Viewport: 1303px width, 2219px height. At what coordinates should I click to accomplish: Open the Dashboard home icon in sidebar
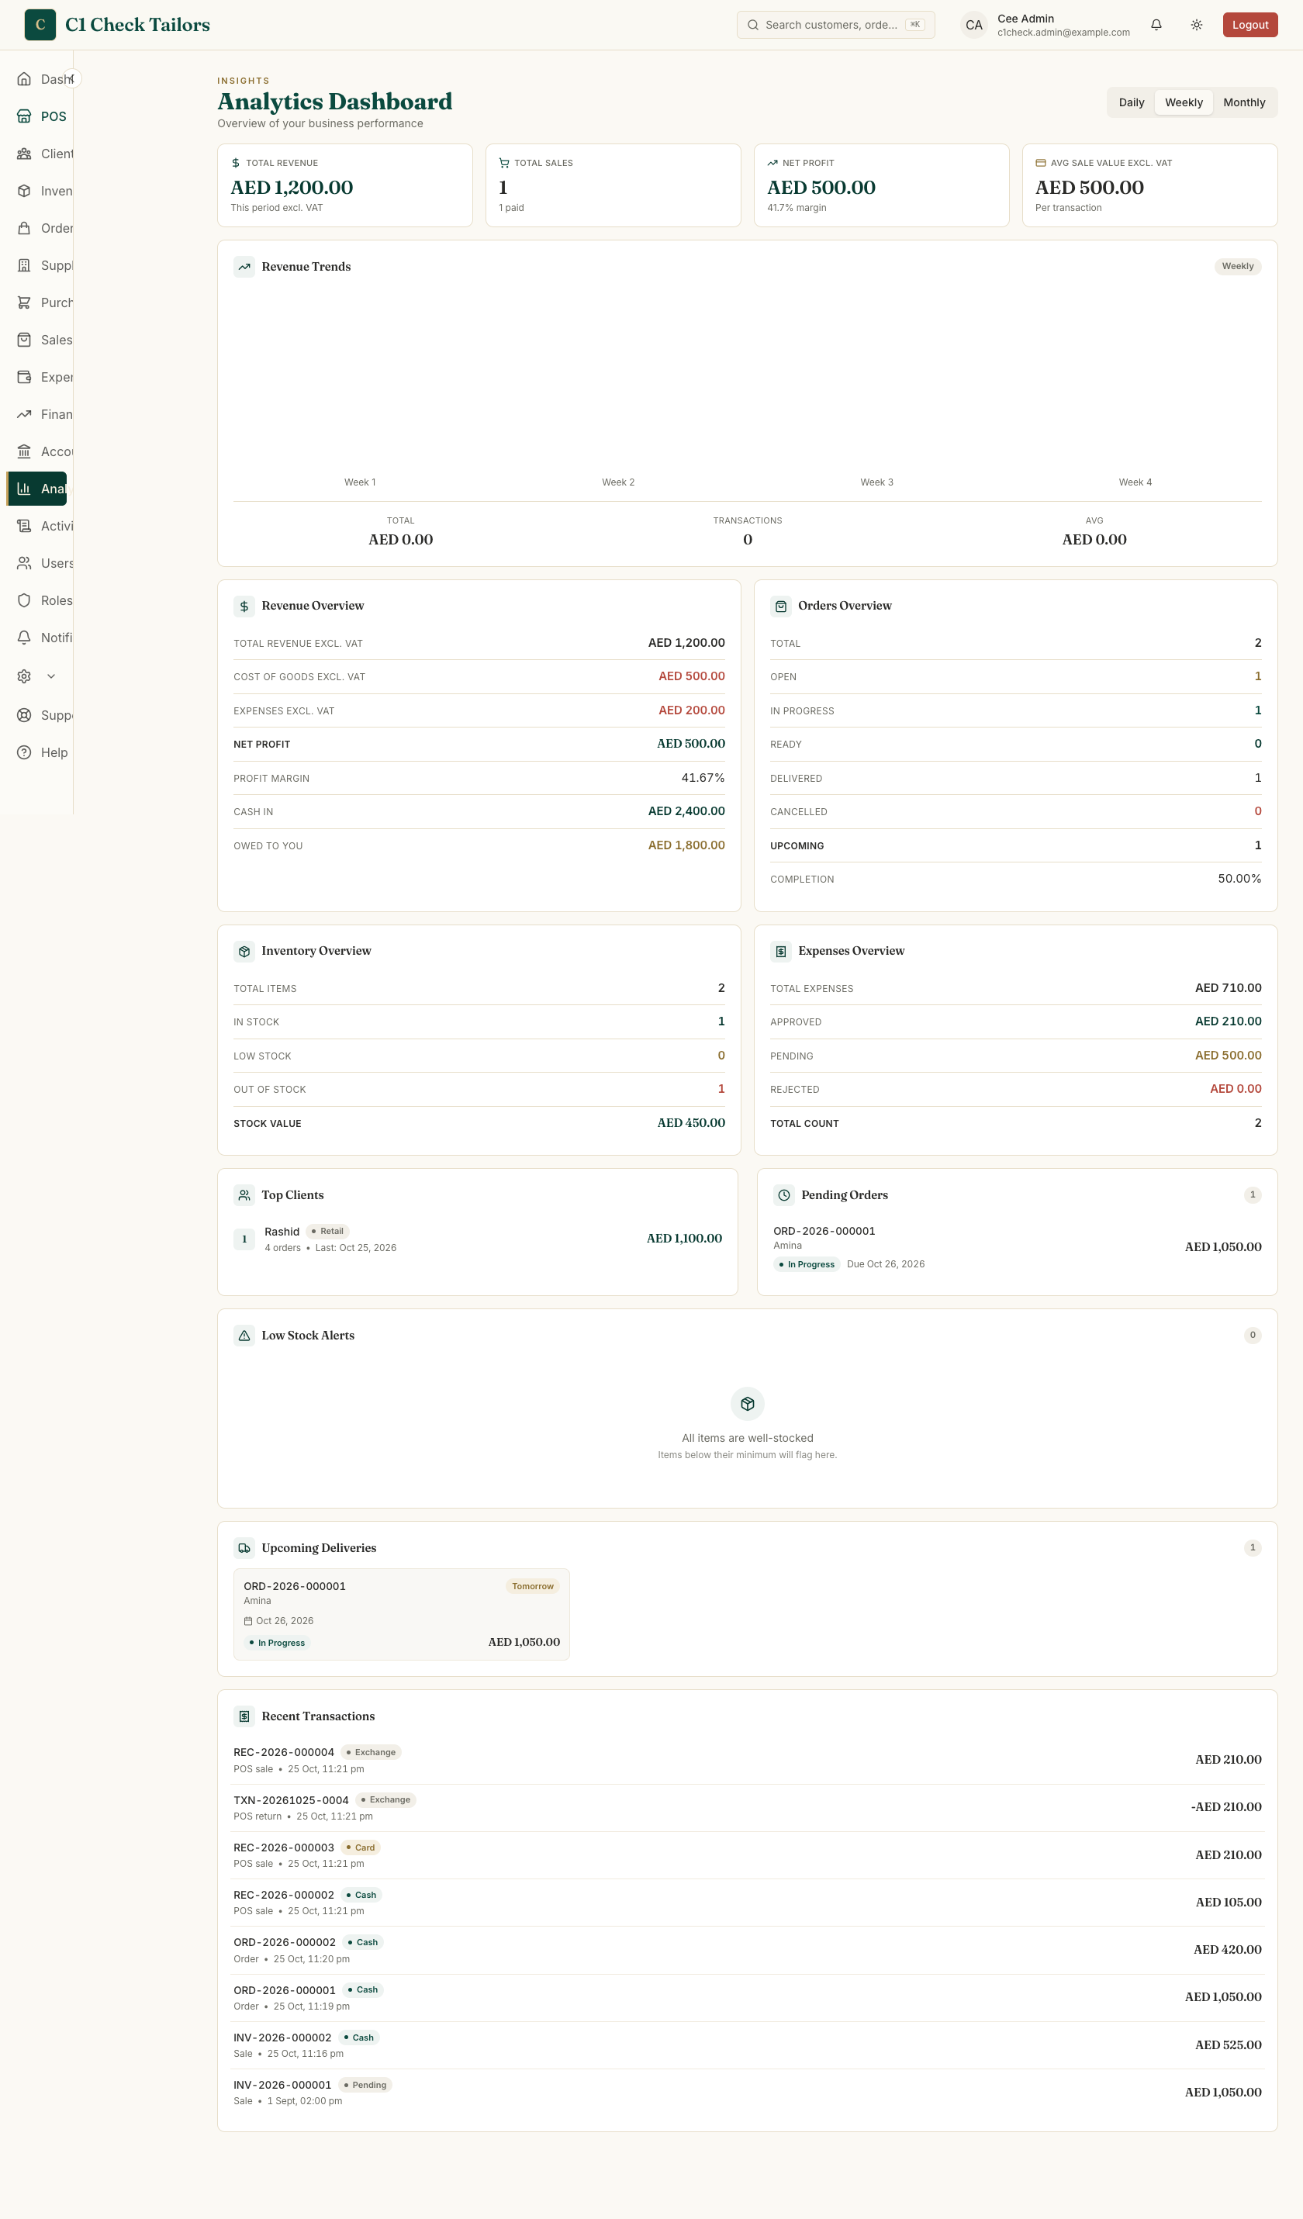pos(24,79)
